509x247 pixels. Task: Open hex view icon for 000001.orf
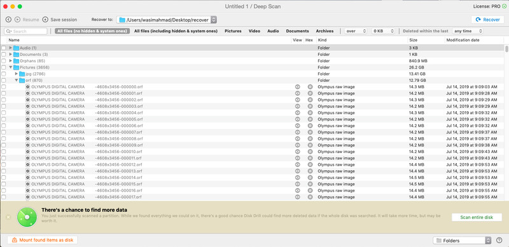click(310, 93)
